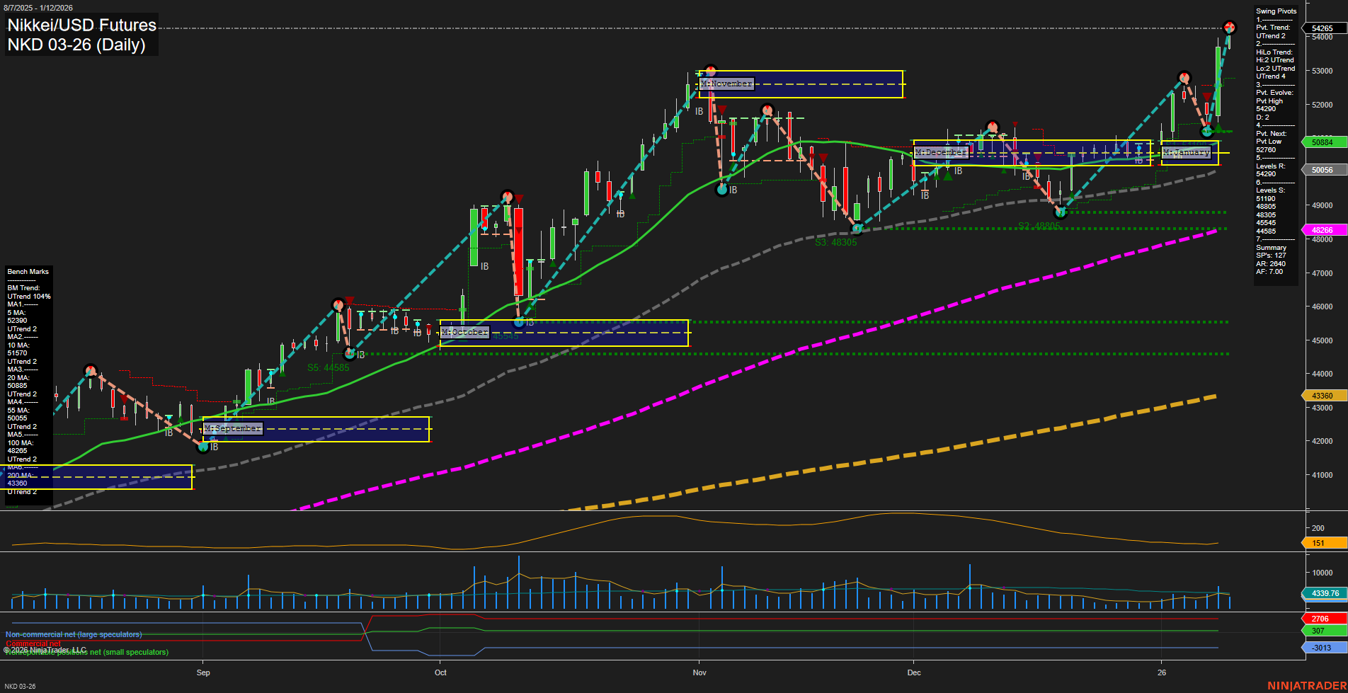Click the magenta 48266 price marker on the axis

tap(1323, 230)
